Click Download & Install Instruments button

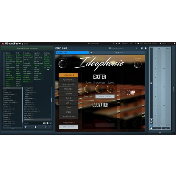[27, 48]
